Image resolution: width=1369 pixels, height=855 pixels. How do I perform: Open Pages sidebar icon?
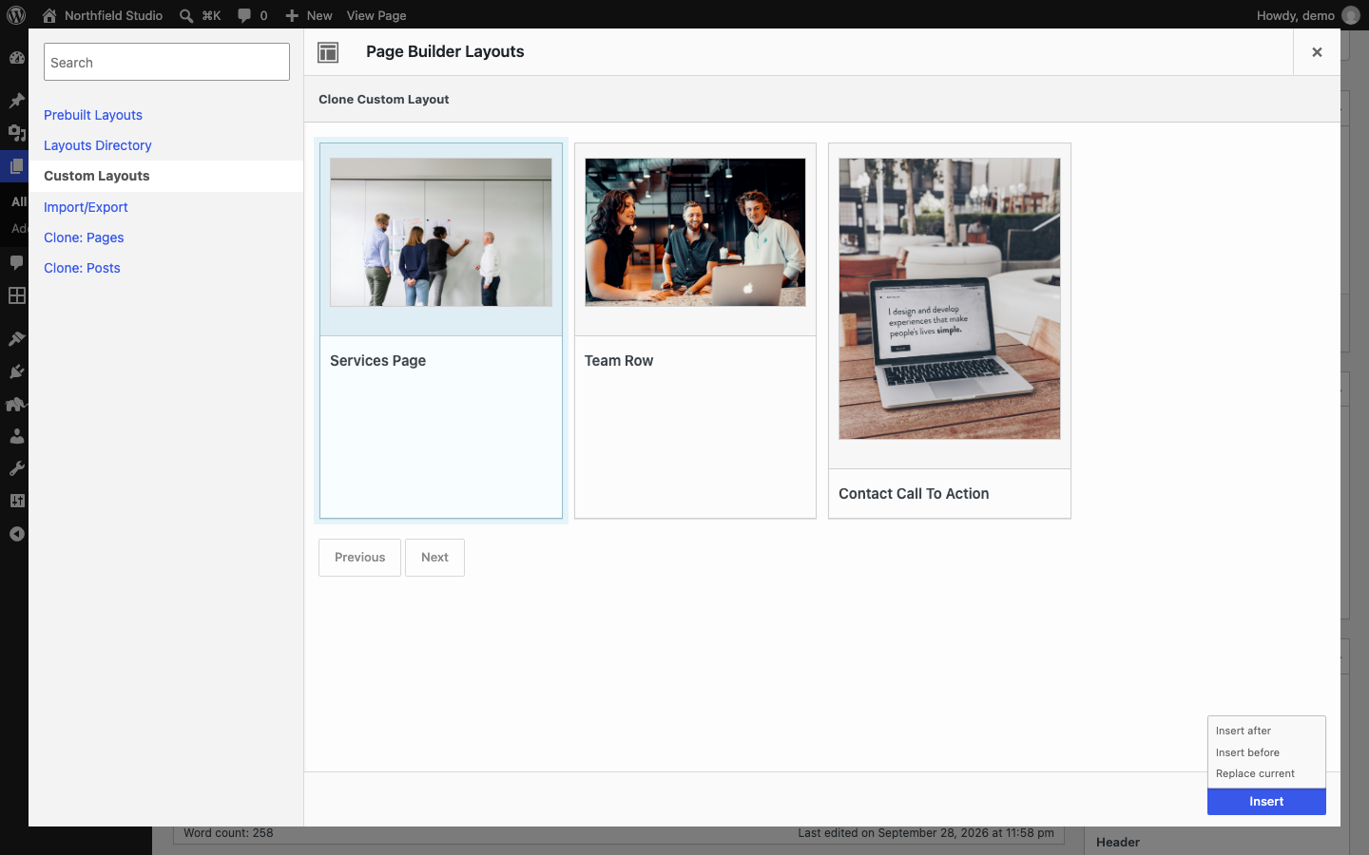tap(16, 166)
